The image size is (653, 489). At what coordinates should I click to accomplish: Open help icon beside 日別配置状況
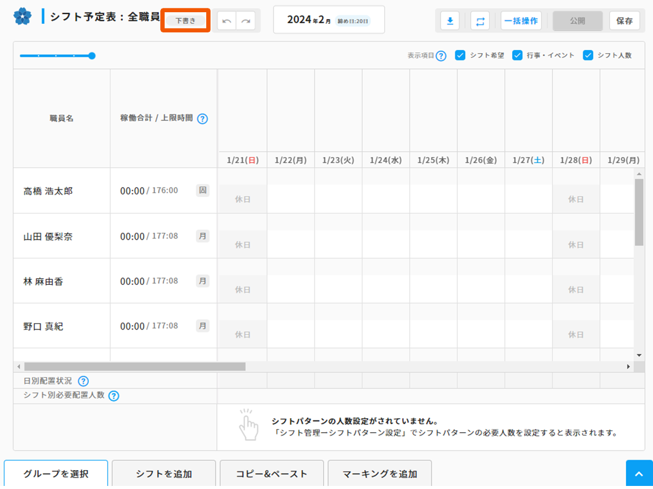click(83, 381)
